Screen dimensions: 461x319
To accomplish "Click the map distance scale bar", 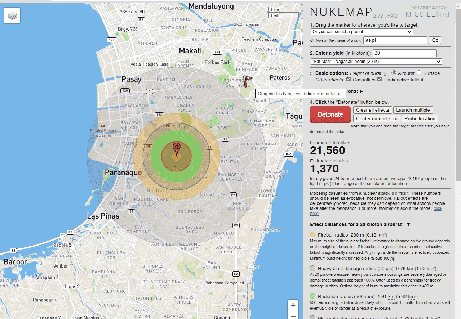I will pos(283,13).
